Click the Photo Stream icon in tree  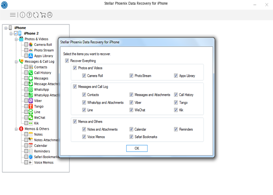pos(31,50)
